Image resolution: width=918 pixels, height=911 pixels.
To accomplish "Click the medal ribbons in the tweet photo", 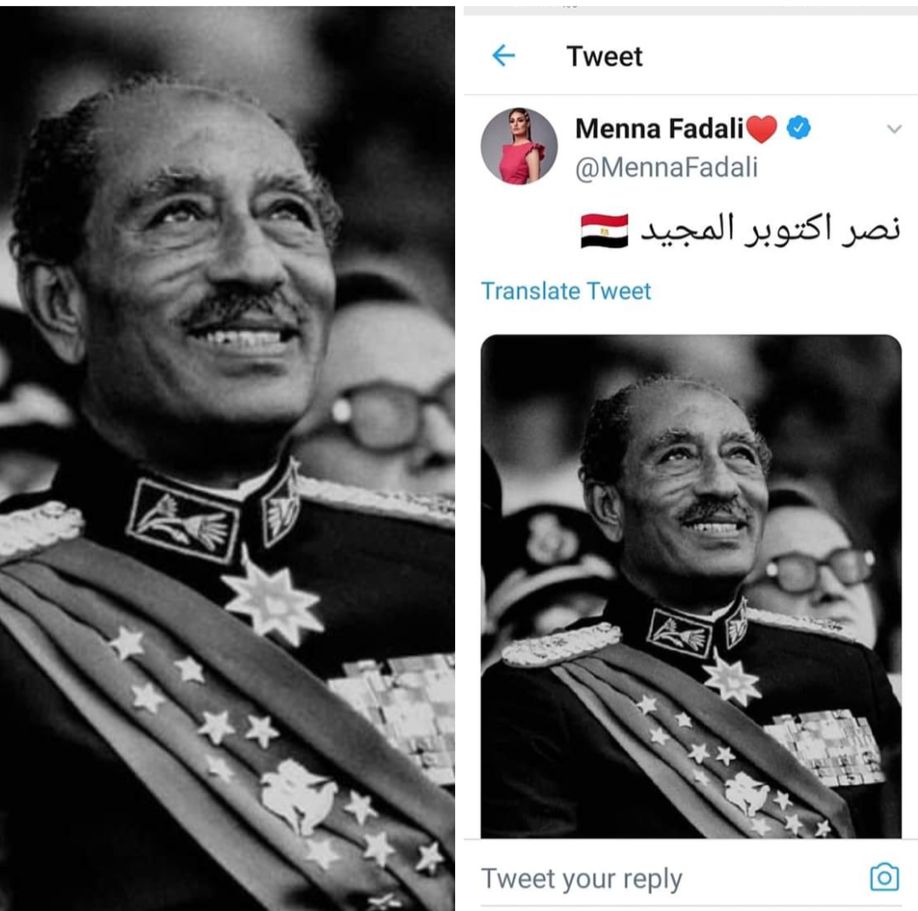I will coord(827,746).
